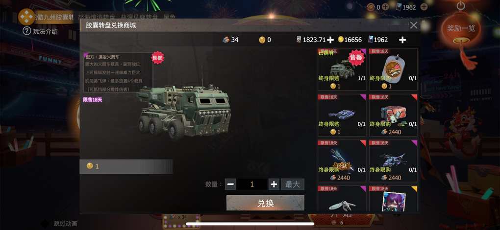The image size is (500, 230).
Task: Increase quantity with the plus button
Action: (274, 184)
